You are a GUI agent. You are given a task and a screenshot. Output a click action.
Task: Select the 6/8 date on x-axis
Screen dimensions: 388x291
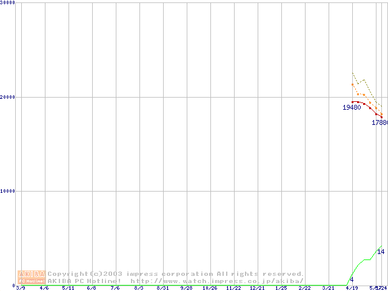click(92, 288)
